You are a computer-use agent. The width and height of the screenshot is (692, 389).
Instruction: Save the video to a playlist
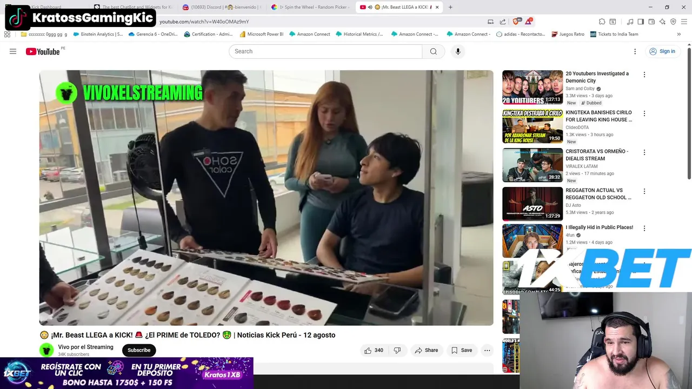pyautogui.click(x=462, y=350)
